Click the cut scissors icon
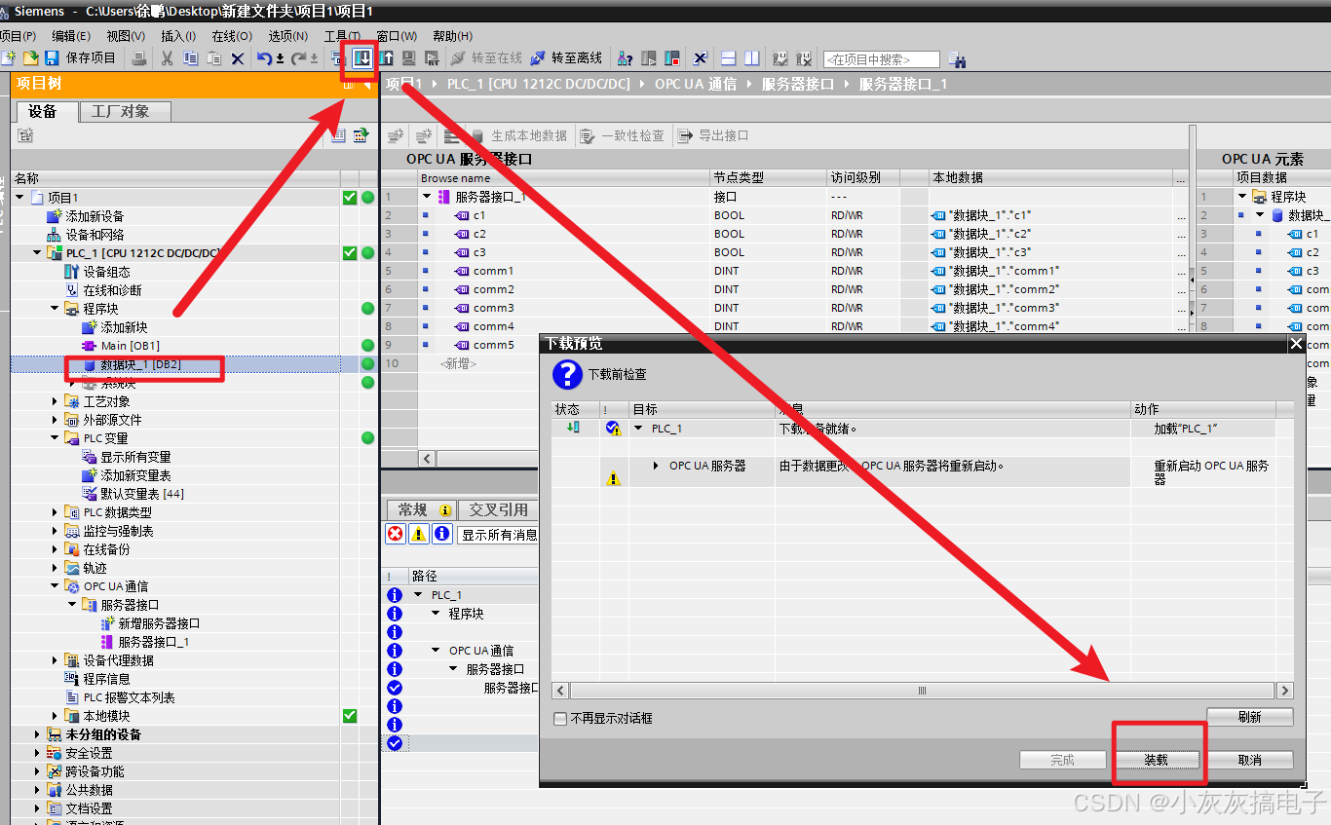1331x825 pixels. click(x=167, y=58)
